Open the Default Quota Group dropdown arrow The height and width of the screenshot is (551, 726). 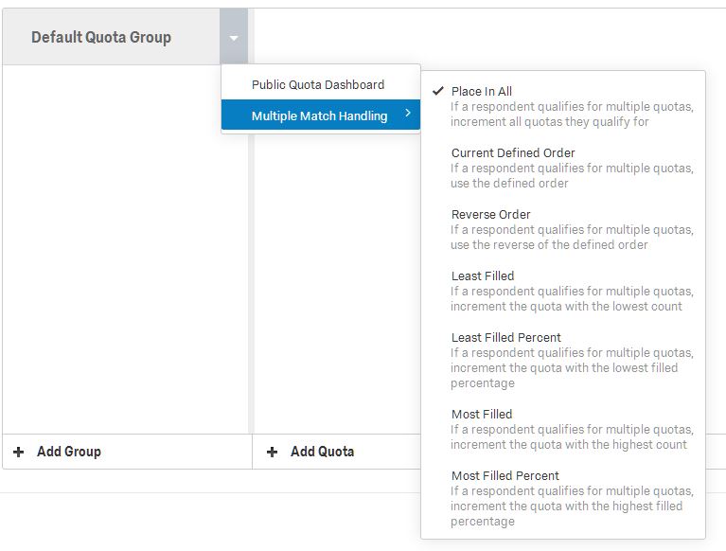[x=233, y=38]
